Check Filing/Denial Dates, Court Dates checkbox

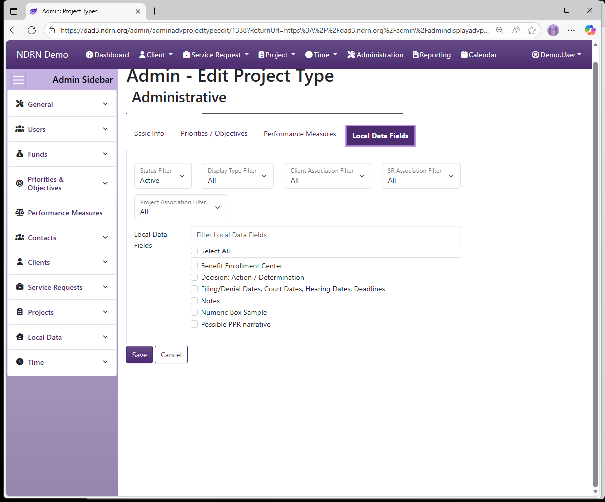(194, 289)
